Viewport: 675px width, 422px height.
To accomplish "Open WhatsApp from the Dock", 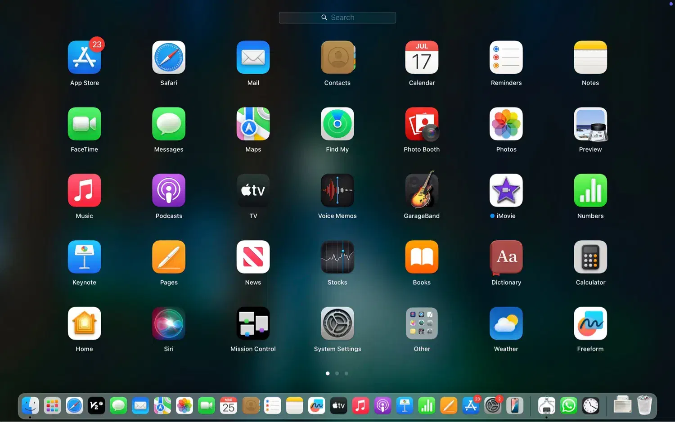I will tap(568, 406).
